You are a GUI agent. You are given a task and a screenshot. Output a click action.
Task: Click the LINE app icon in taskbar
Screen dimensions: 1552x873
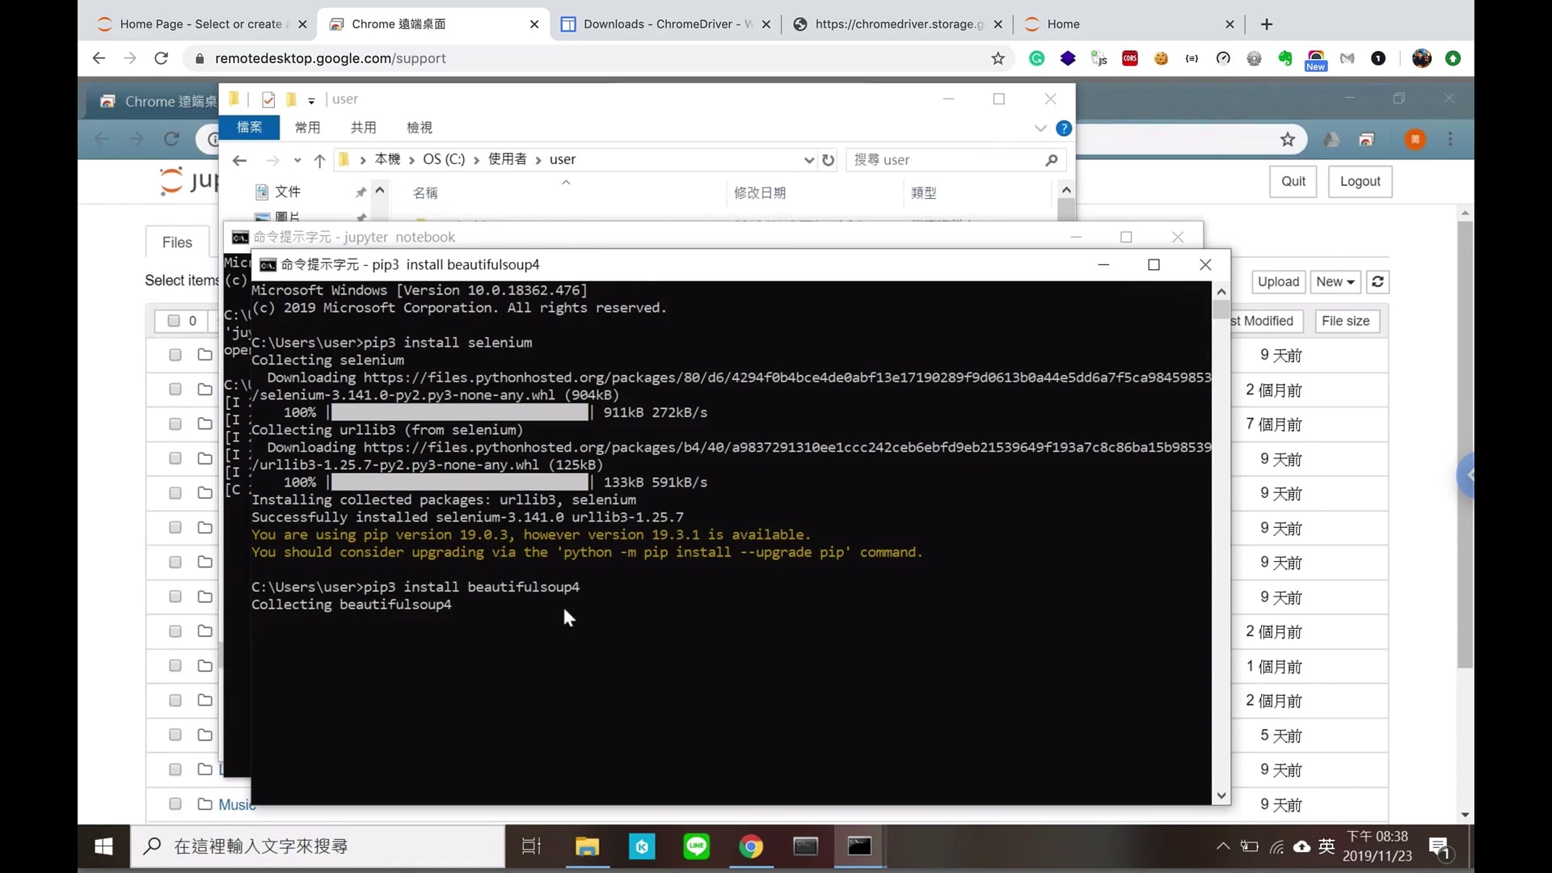pyautogui.click(x=696, y=846)
